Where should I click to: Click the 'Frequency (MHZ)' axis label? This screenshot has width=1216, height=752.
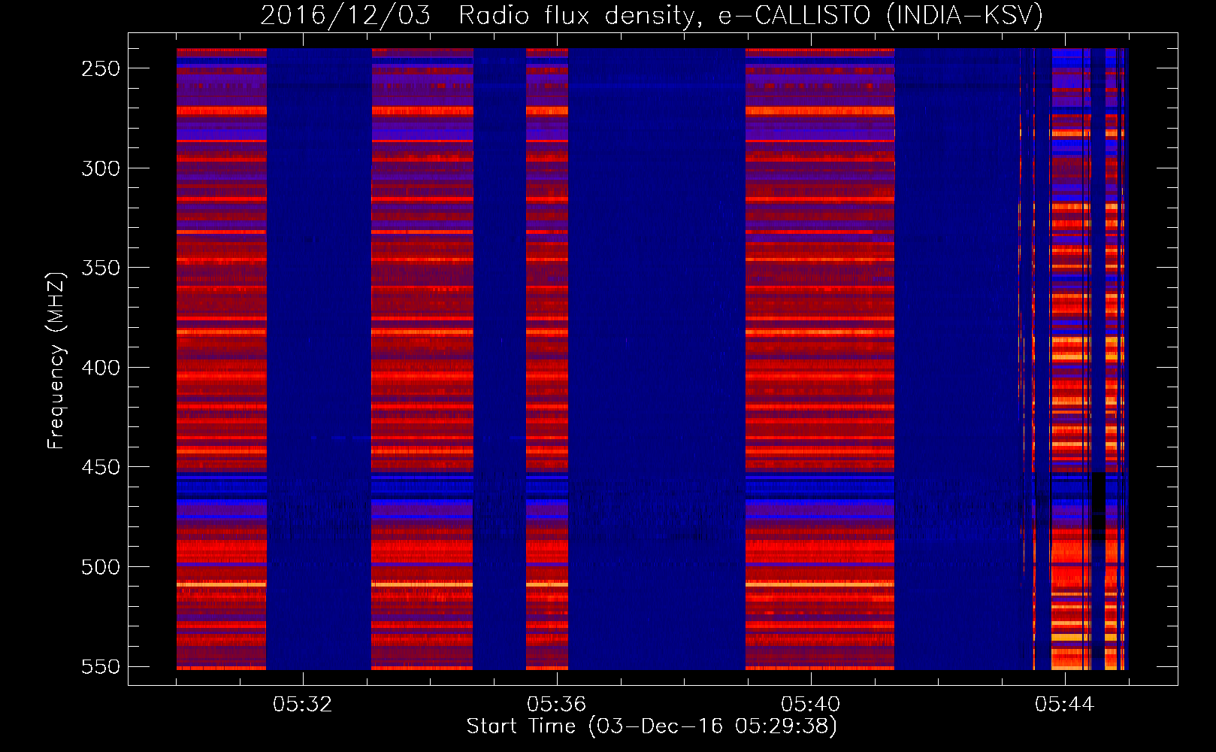tap(56, 361)
